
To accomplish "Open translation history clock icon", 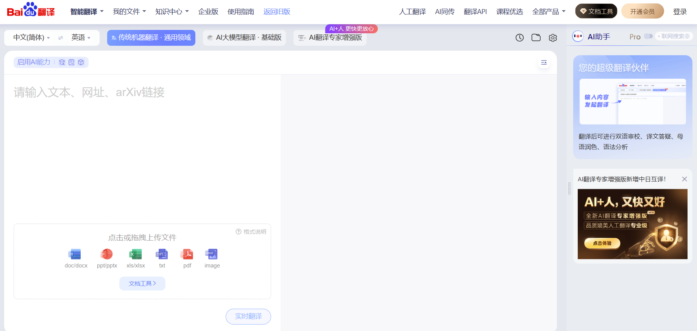I will click(x=519, y=37).
